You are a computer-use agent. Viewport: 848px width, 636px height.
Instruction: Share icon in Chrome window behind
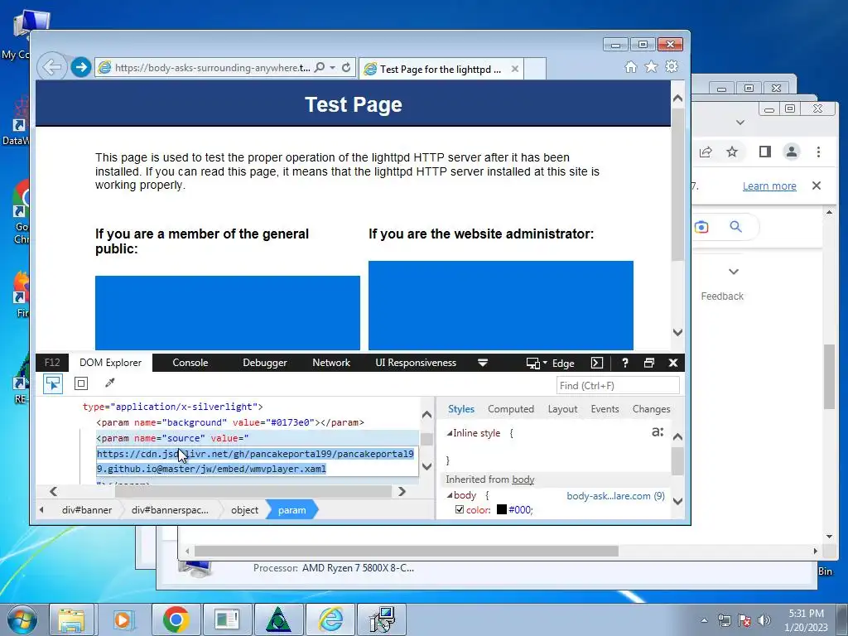click(x=706, y=152)
